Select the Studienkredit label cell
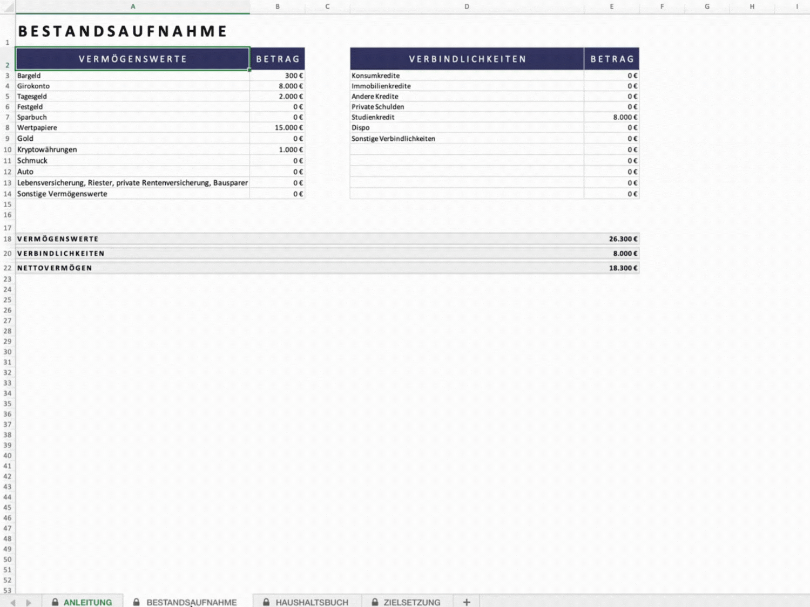Image resolution: width=810 pixels, height=607 pixels. pos(467,117)
